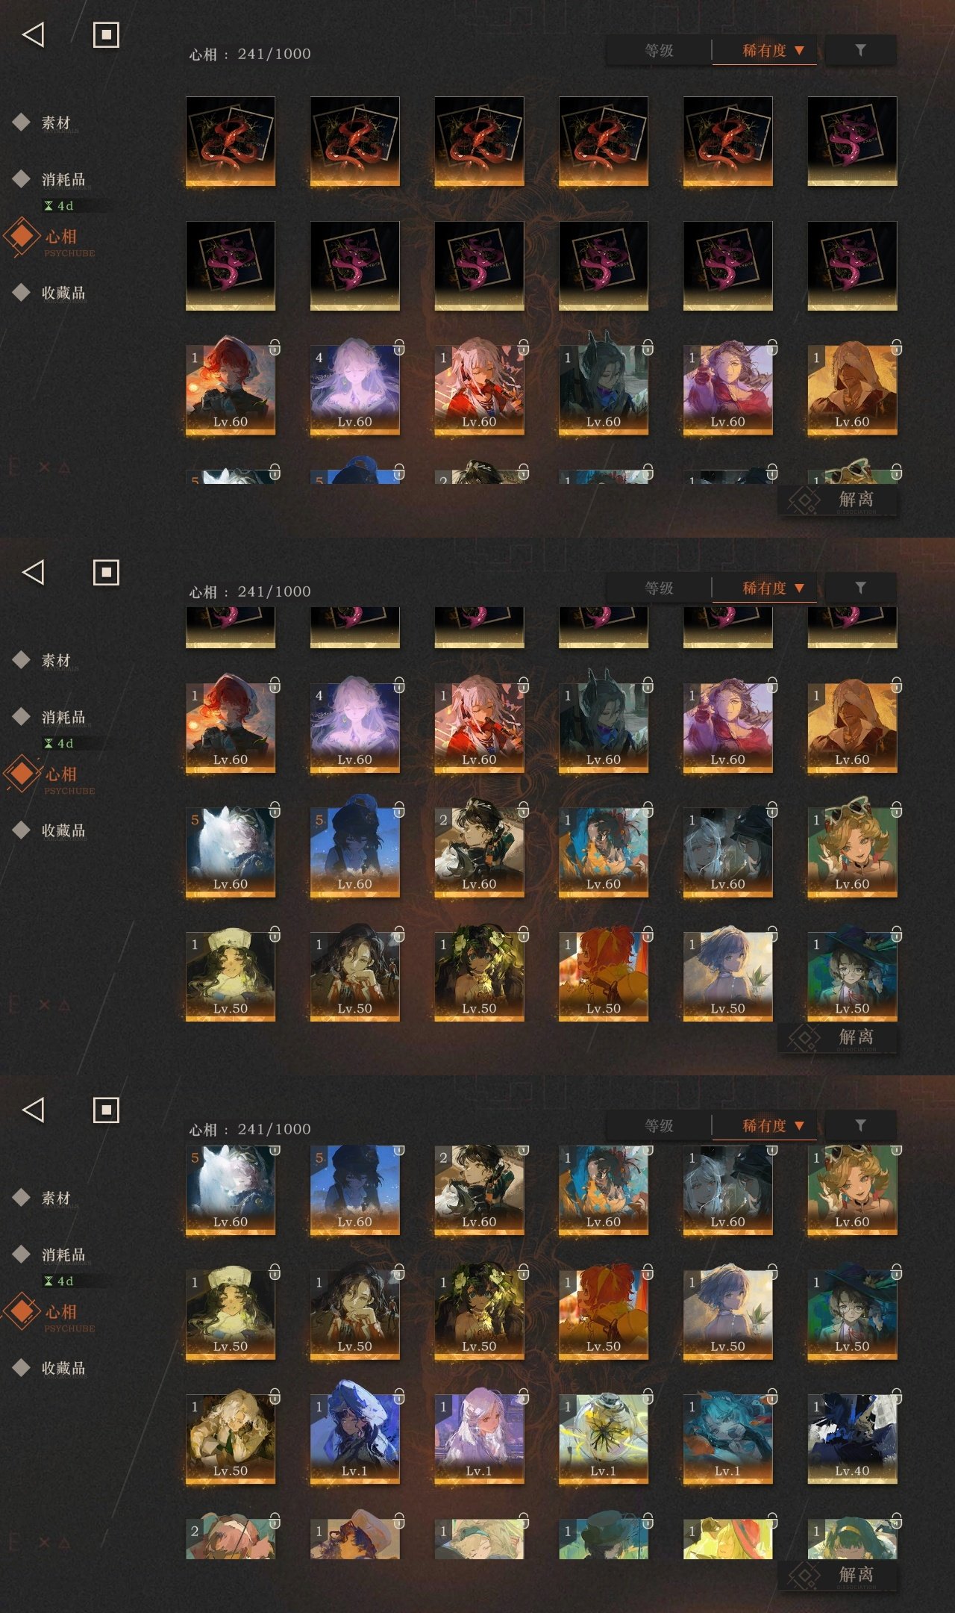This screenshot has width=955, height=1613.
Task: Tap the back arrow in the topmost screen
Action: click(x=34, y=34)
